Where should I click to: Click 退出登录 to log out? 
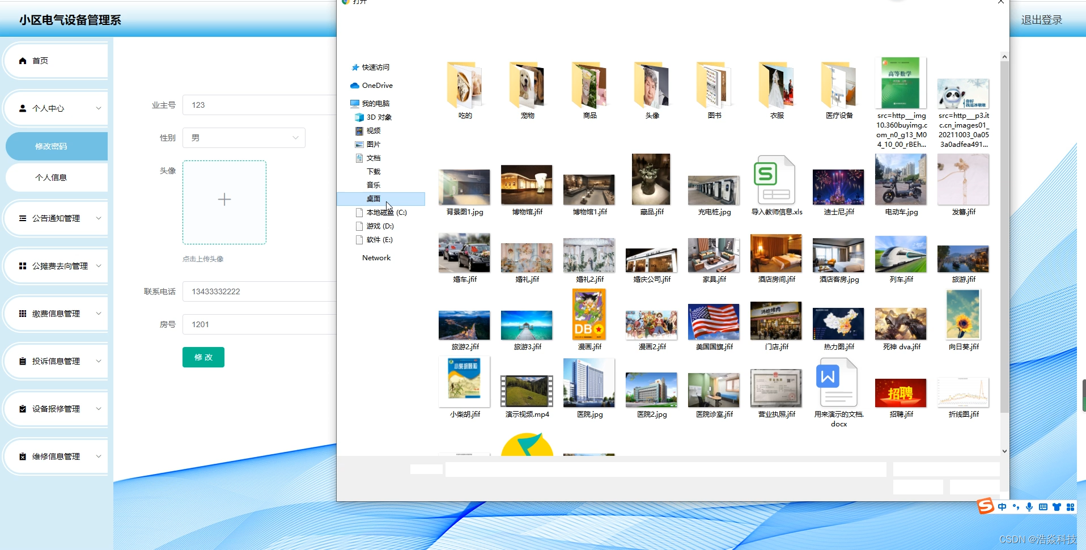1042,20
